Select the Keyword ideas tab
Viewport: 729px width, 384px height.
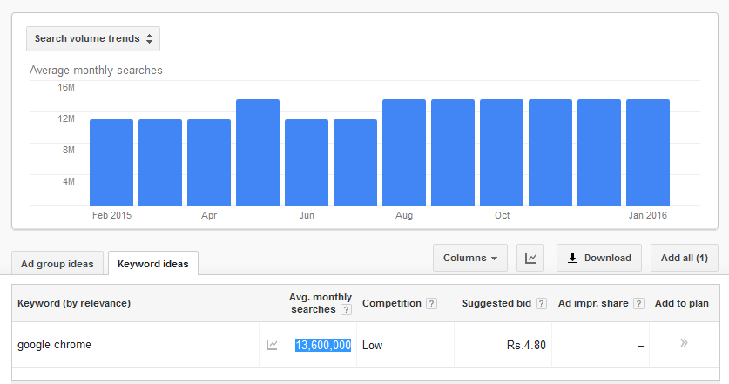(x=153, y=264)
